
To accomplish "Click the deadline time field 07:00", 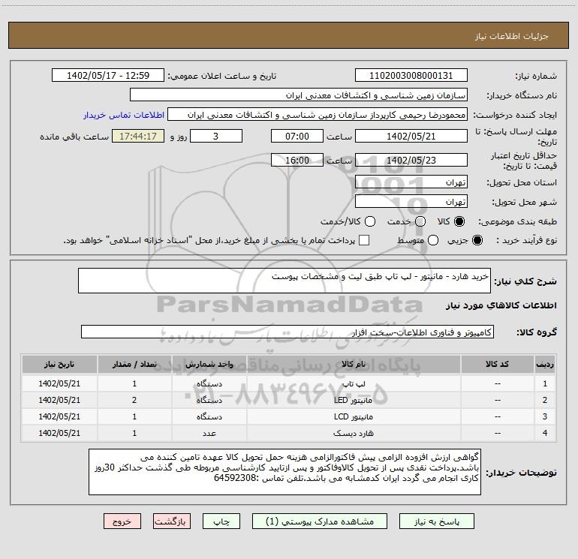I will 297,136.
